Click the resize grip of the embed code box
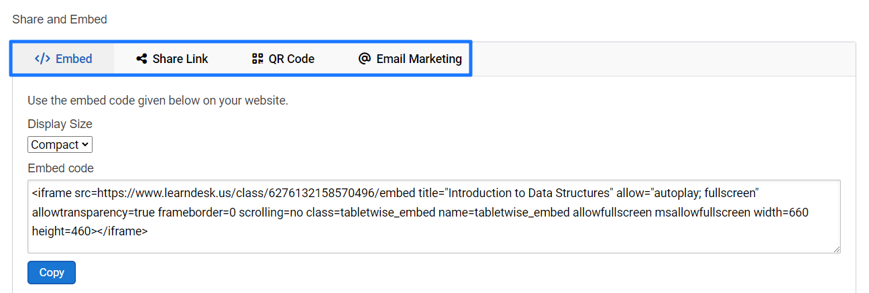This screenshot has height=293, width=869. [x=836, y=249]
